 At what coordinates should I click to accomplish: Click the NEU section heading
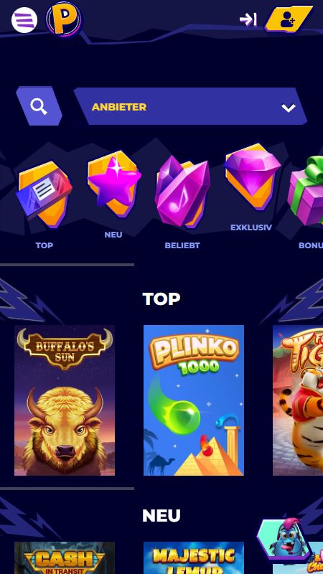click(161, 516)
